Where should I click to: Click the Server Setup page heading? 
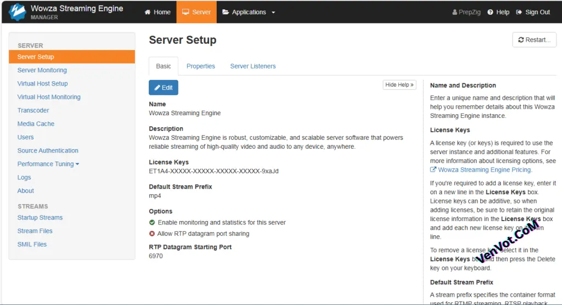(x=182, y=40)
